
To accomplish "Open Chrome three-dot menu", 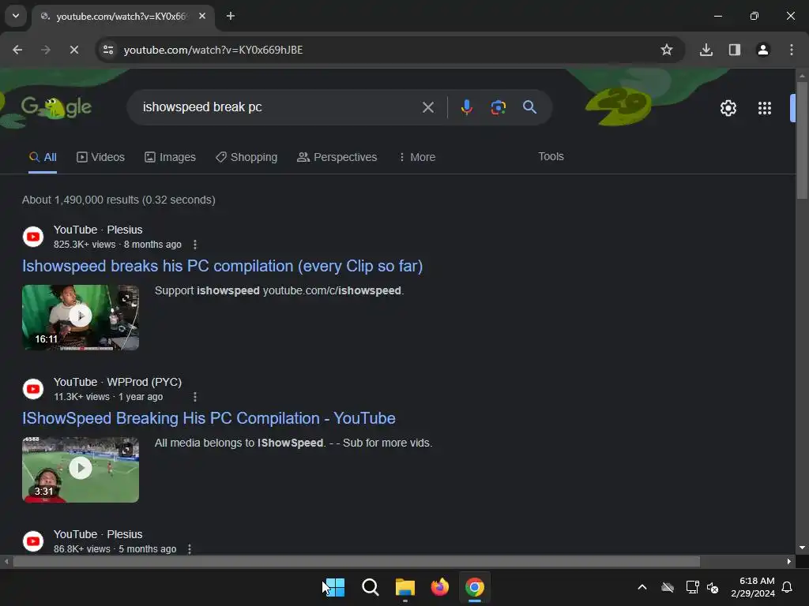I will [792, 50].
